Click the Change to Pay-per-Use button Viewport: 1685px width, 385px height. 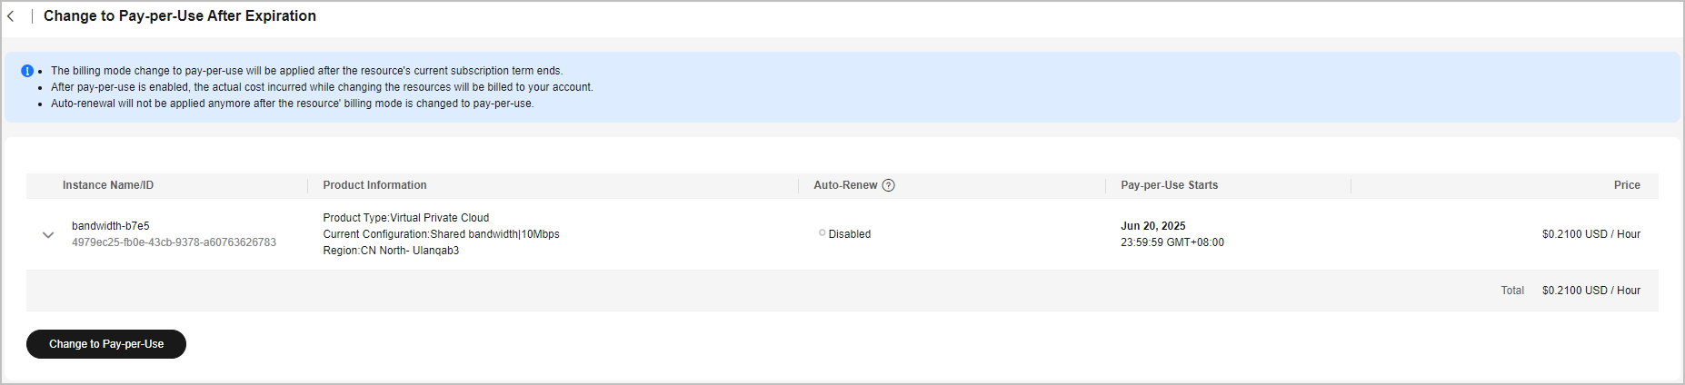point(106,344)
